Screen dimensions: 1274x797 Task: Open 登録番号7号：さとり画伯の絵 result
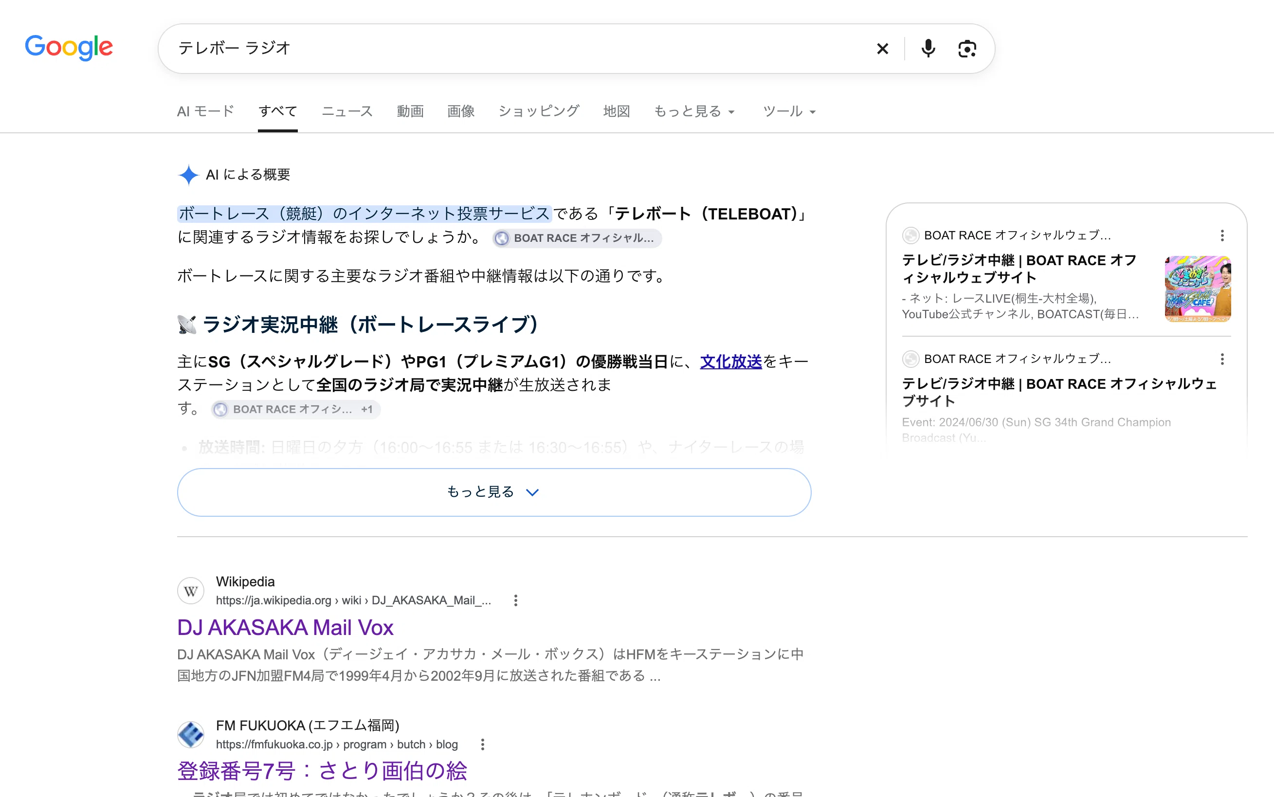322,771
